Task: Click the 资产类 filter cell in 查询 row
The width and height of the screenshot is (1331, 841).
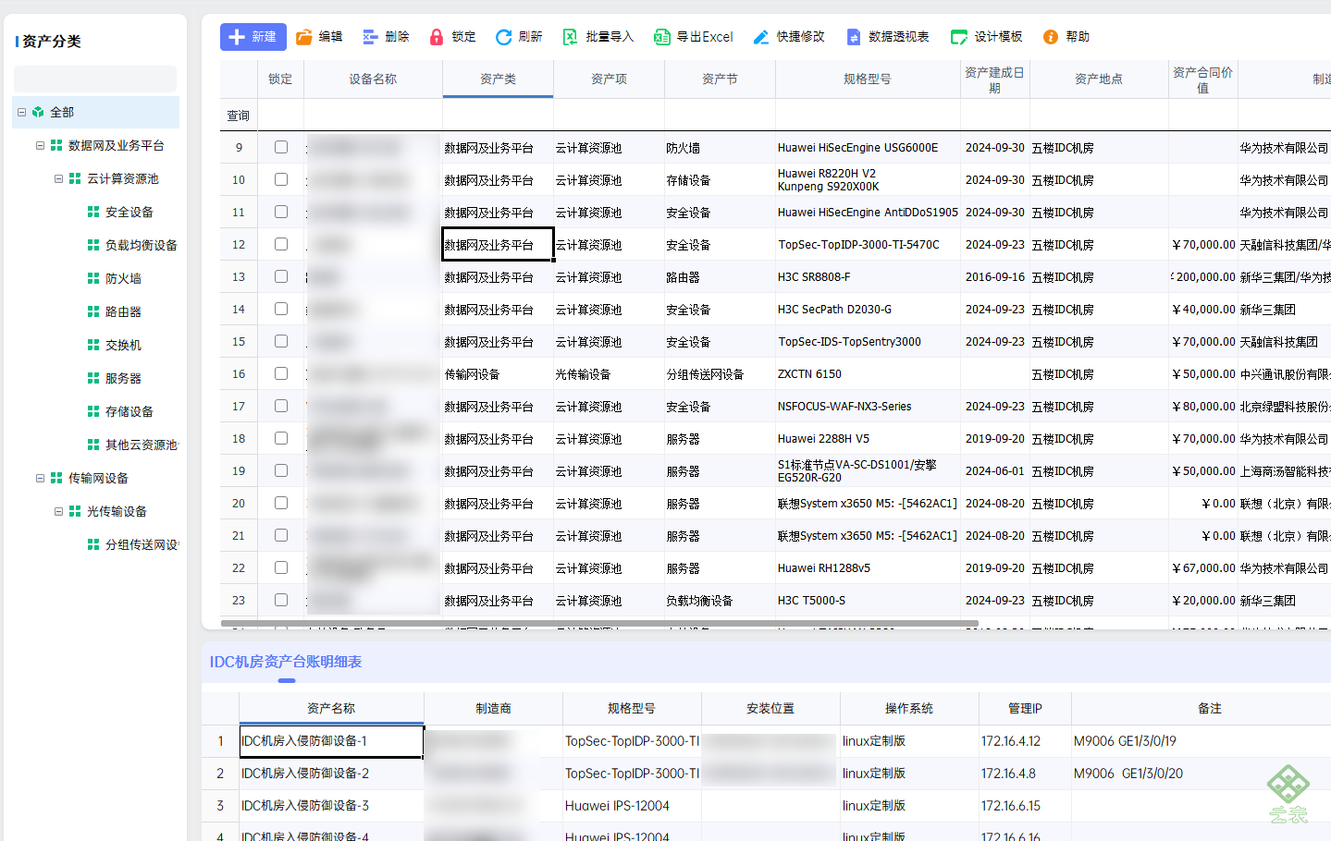Action: (498, 116)
